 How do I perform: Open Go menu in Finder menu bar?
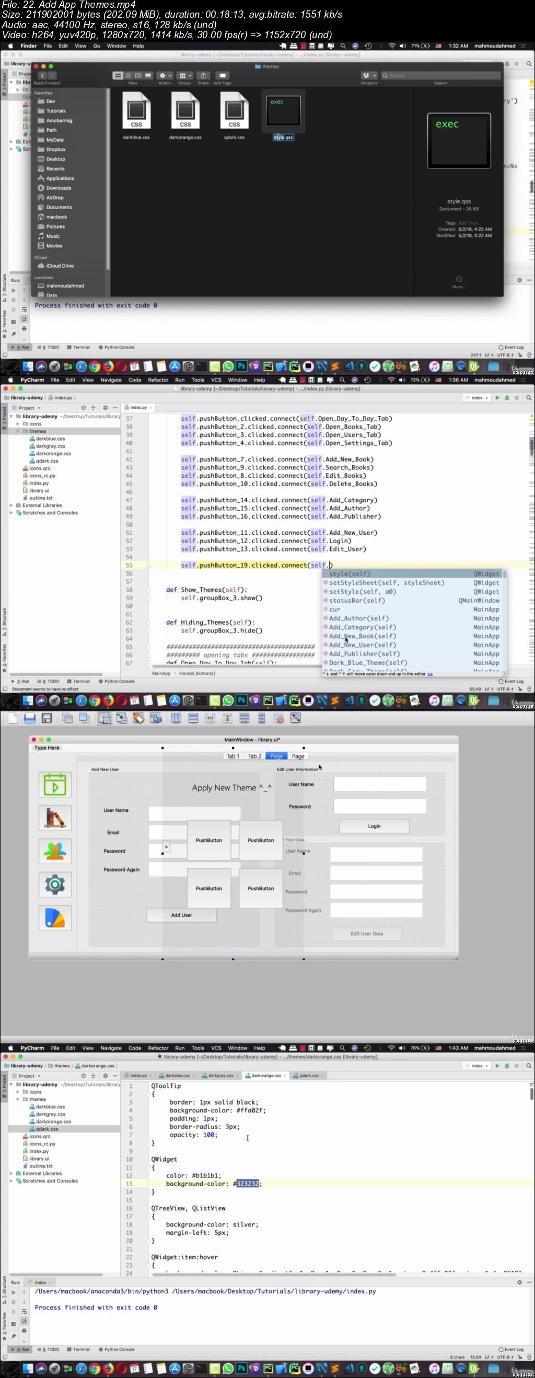click(97, 46)
